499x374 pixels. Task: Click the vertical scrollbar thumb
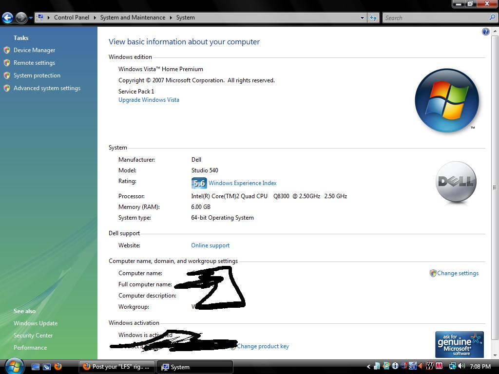coord(495,187)
